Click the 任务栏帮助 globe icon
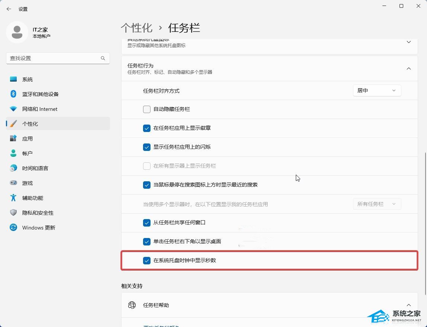 pyautogui.click(x=132, y=305)
